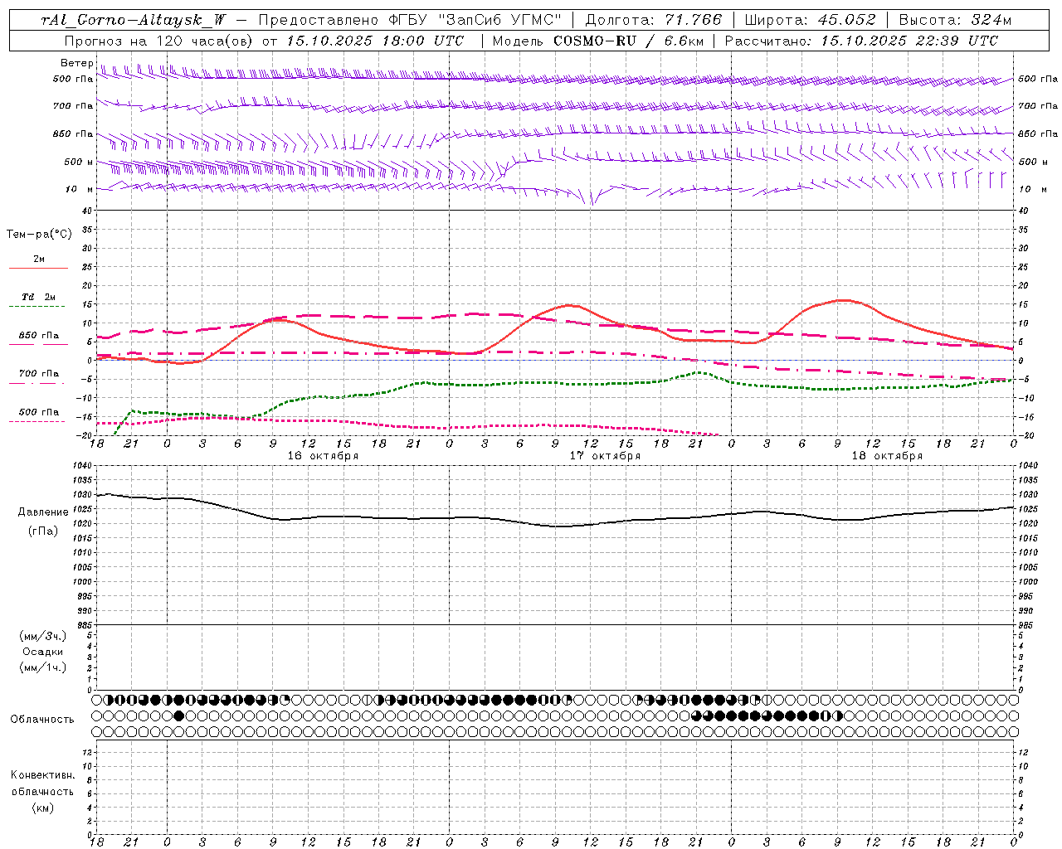Click the 16 октября date label
This screenshot has width=1062, height=849.
323,456
